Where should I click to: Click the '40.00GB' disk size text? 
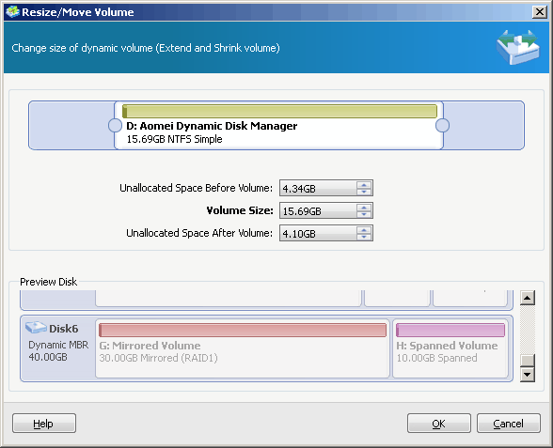(48, 357)
